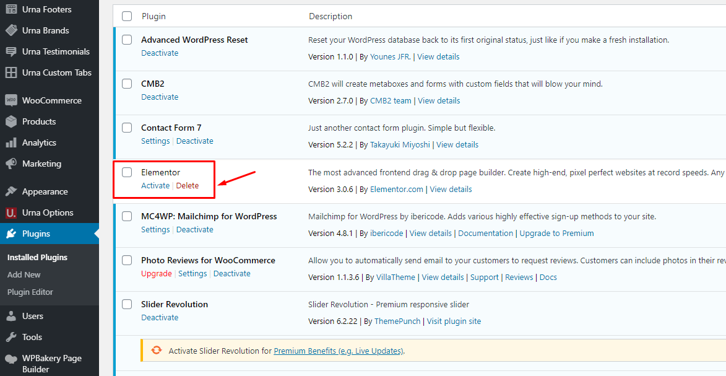This screenshot has height=376, width=726.
Task: Open the Installed Plugins submenu item
Action: pos(38,257)
